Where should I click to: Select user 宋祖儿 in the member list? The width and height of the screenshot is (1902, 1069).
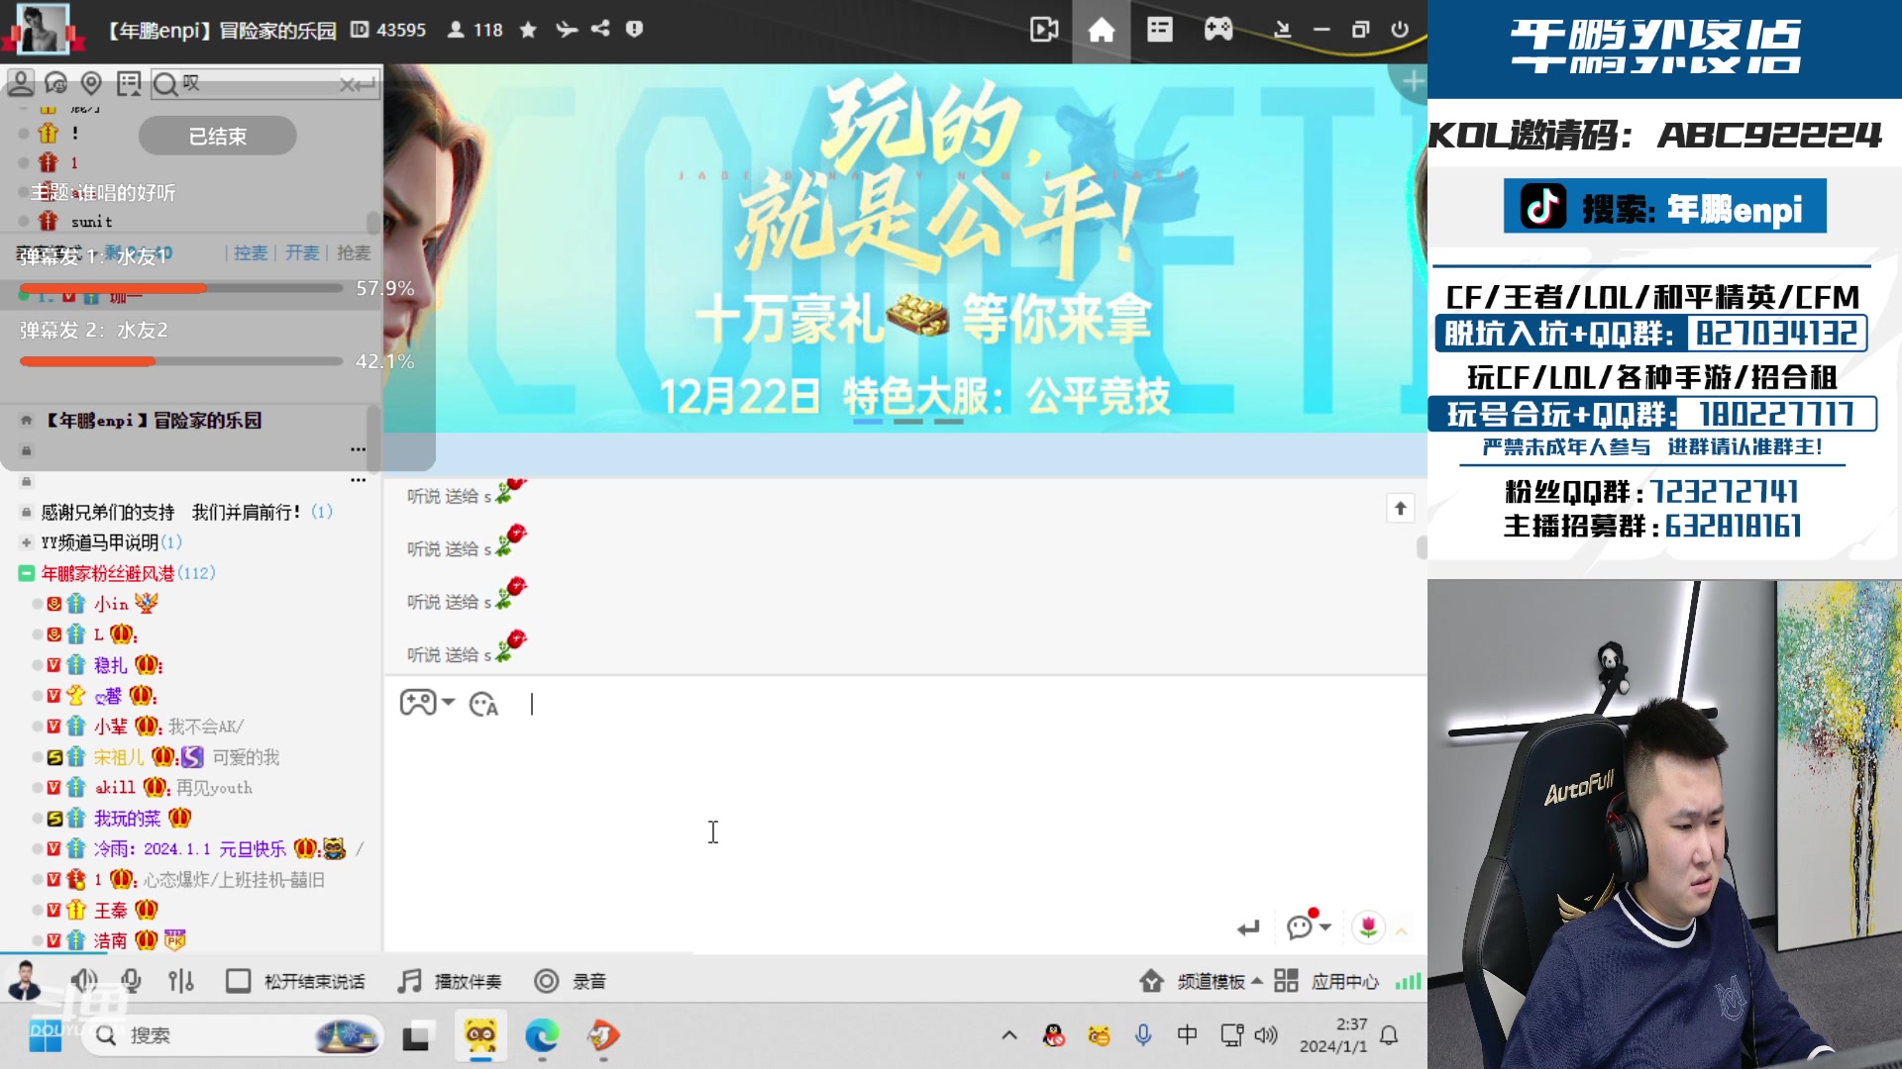pos(119,757)
